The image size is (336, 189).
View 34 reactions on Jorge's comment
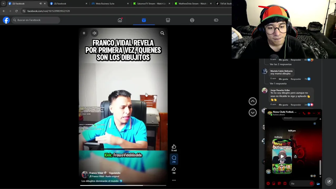click(309, 105)
